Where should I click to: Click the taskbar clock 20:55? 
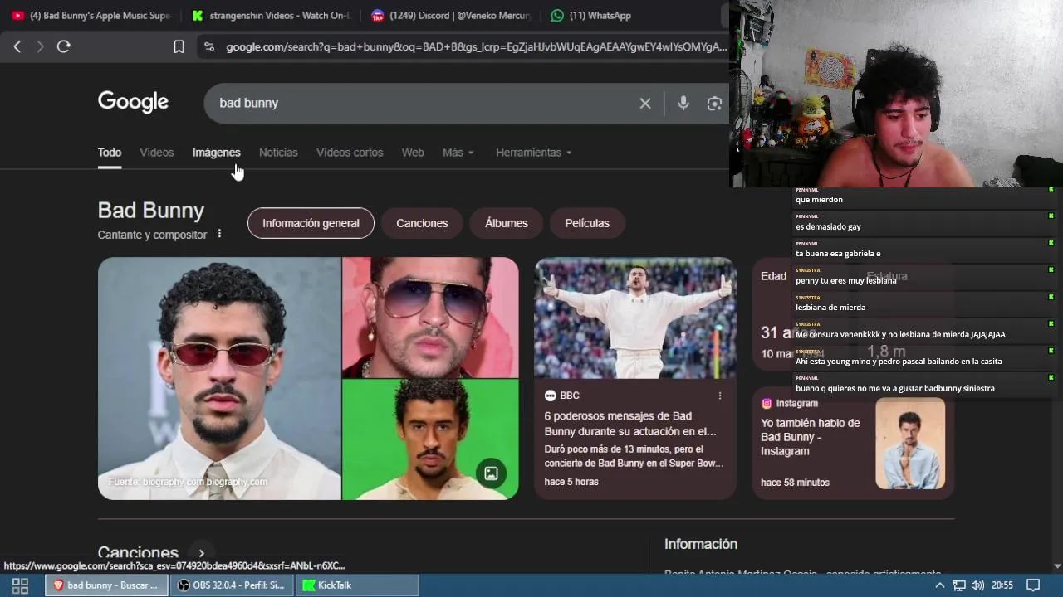point(1002,585)
